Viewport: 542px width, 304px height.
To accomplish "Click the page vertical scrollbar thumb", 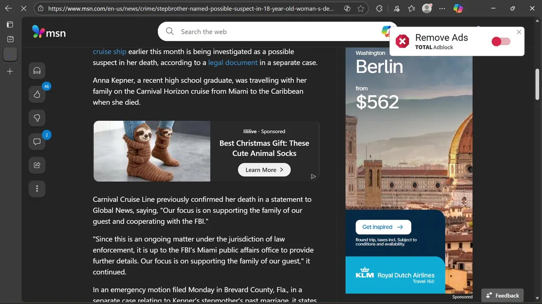I will [537, 84].
